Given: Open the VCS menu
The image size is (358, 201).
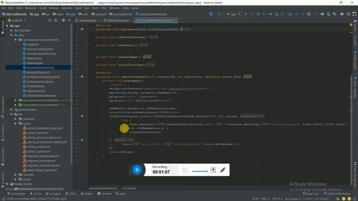Looking at the screenshot, I should point(104,8).
